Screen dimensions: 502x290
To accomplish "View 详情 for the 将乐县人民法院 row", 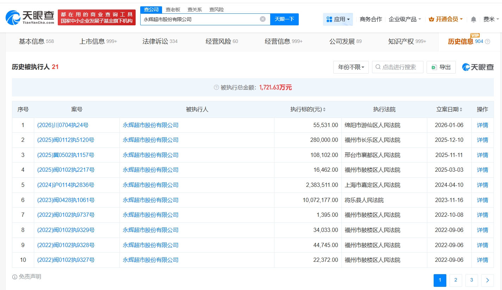I will click(x=482, y=200).
